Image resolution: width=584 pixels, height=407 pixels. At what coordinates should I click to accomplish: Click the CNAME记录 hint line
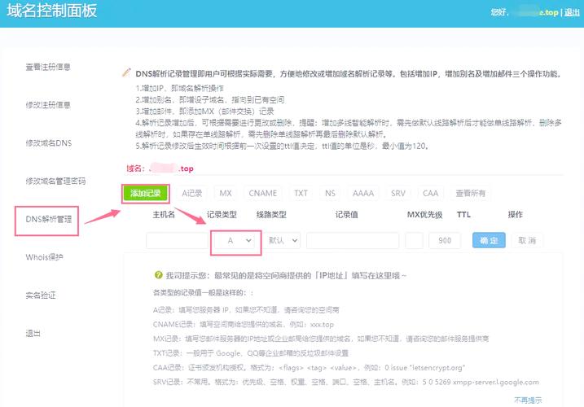[244, 324]
